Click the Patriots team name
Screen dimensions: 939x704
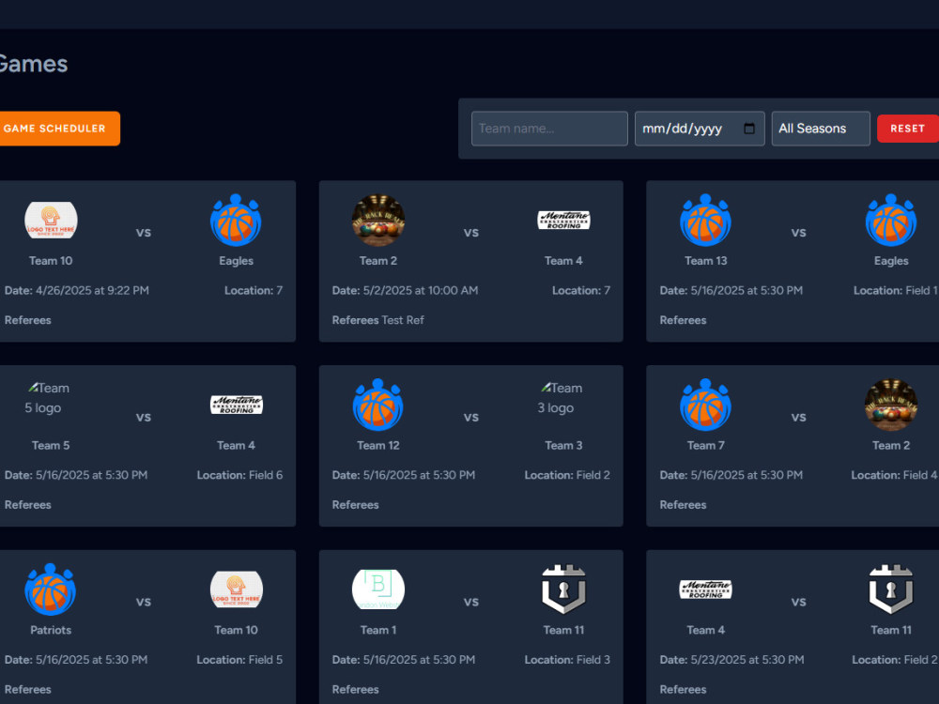(x=51, y=630)
